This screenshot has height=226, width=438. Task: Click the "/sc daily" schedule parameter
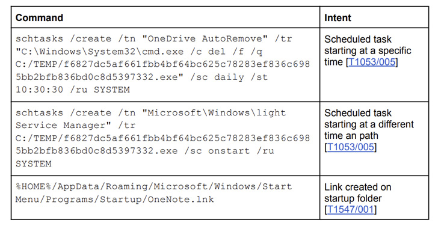(x=217, y=77)
